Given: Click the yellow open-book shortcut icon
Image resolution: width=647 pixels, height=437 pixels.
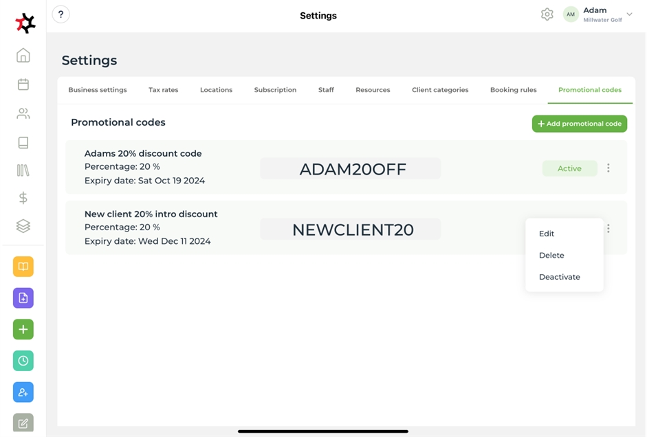Looking at the screenshot, I should pyautogui.click(x=23, y=267).
